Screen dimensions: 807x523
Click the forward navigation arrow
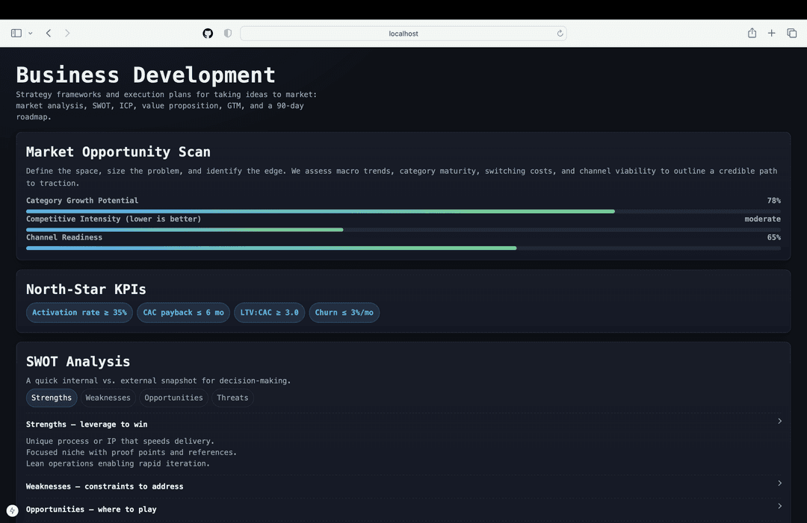[x=67, y=33]
